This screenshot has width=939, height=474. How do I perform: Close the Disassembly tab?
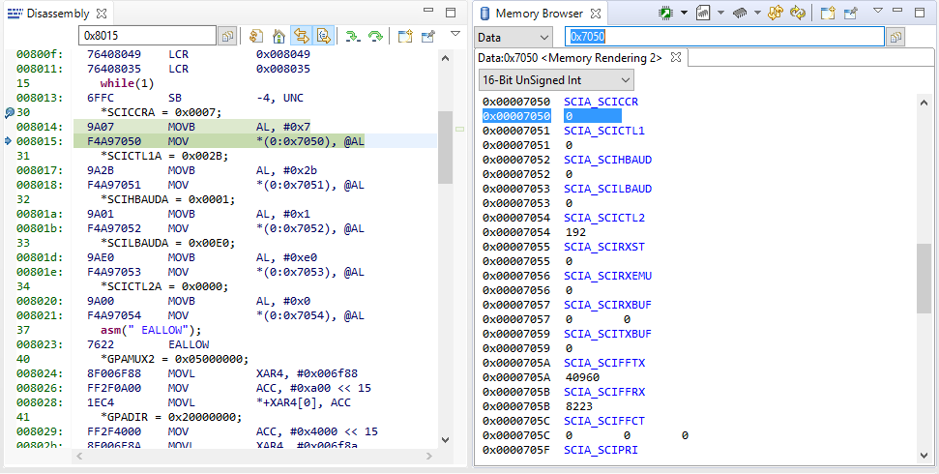(x=102, y=14)
